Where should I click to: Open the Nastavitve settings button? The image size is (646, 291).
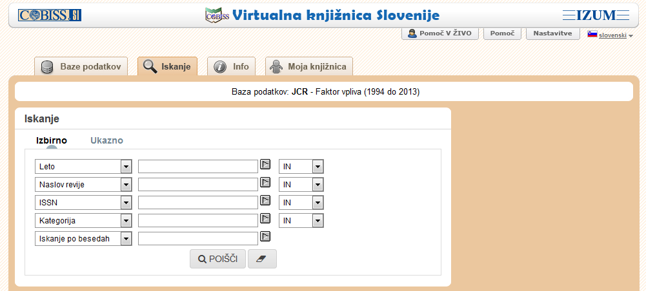(552, 33)
